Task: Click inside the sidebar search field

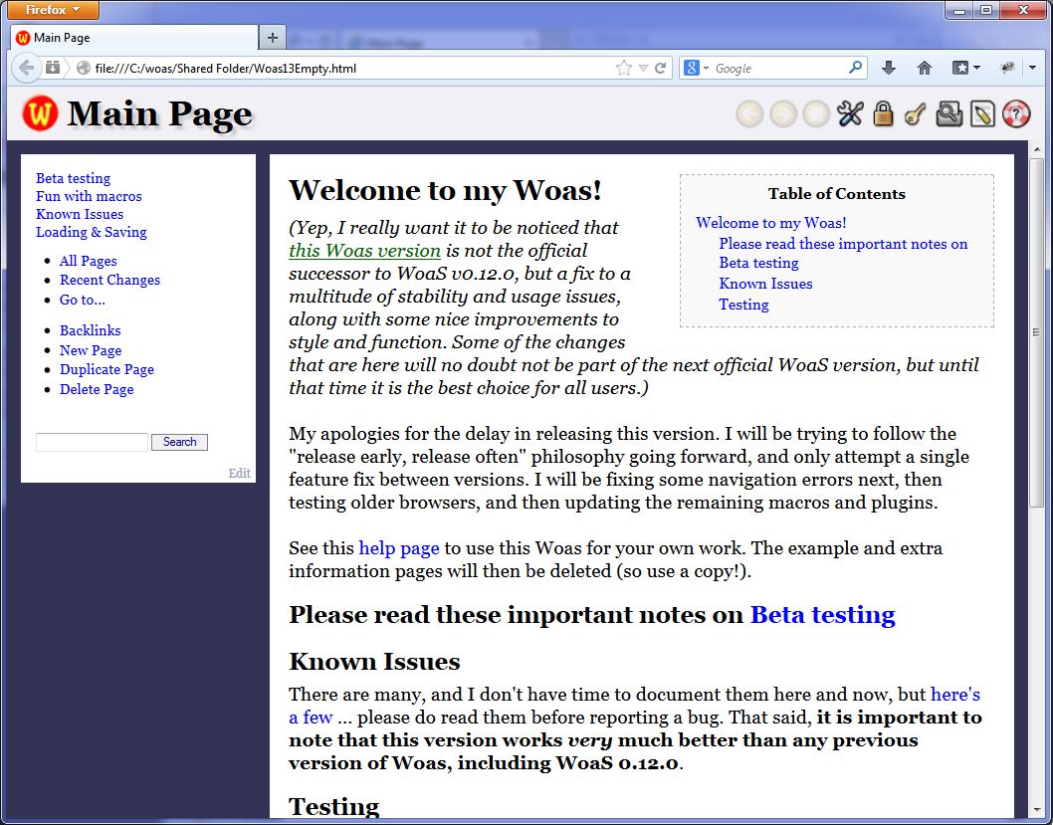Action: point(91,442)
